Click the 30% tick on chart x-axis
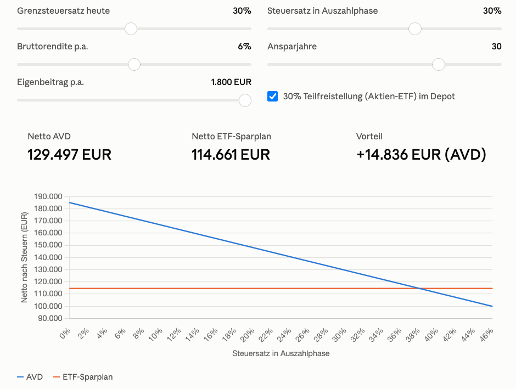516x389 pixels. (340, 335)
